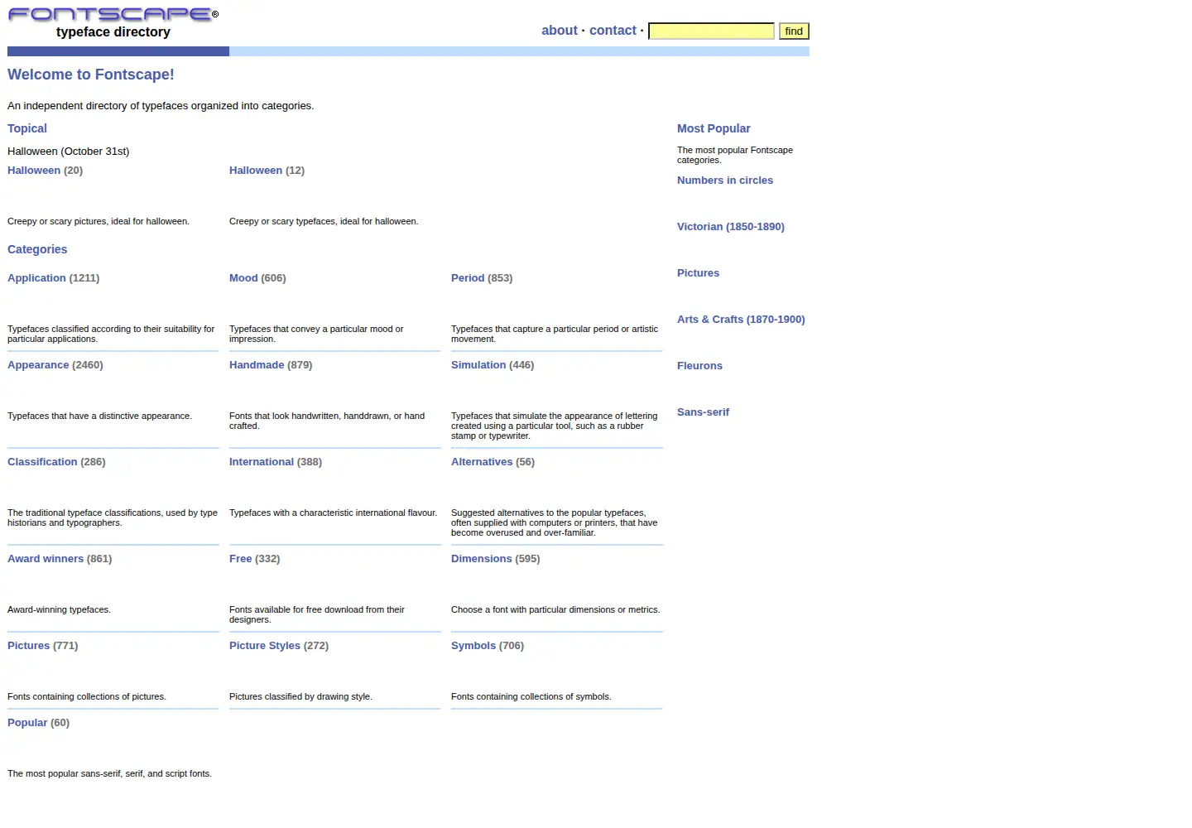1192x828 pixels.
Task: Click the find button
Action: click(794, 31)
